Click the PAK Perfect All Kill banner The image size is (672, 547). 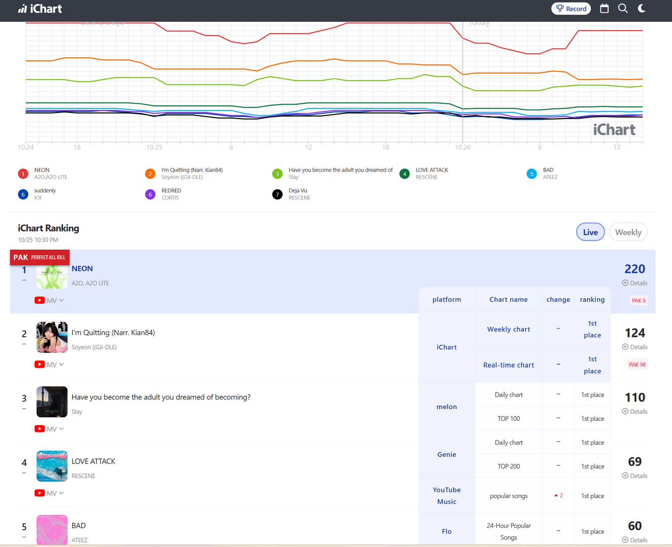click(x=40, y=257)
